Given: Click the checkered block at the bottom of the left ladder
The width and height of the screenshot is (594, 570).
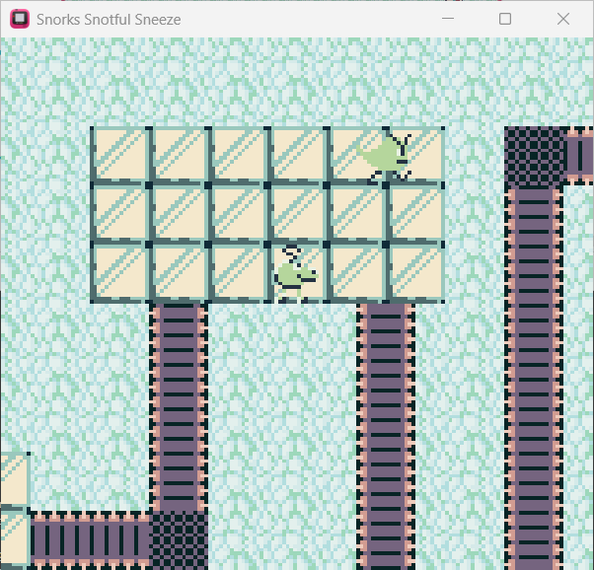Looking at the screenshot, I should (x=179, y=540).
